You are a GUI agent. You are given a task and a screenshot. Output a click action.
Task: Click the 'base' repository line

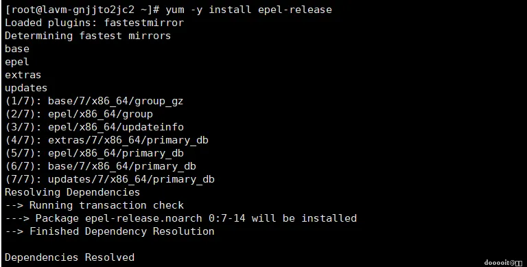[16, 49]
